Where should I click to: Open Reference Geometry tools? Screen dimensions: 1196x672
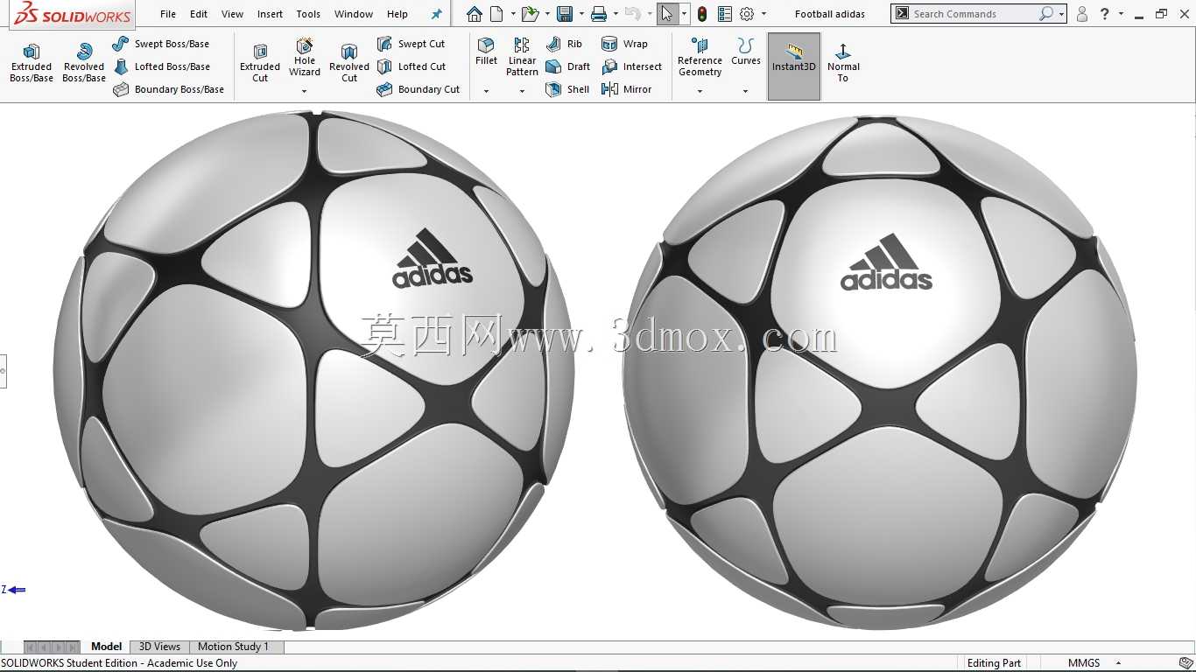coord(700,57)
